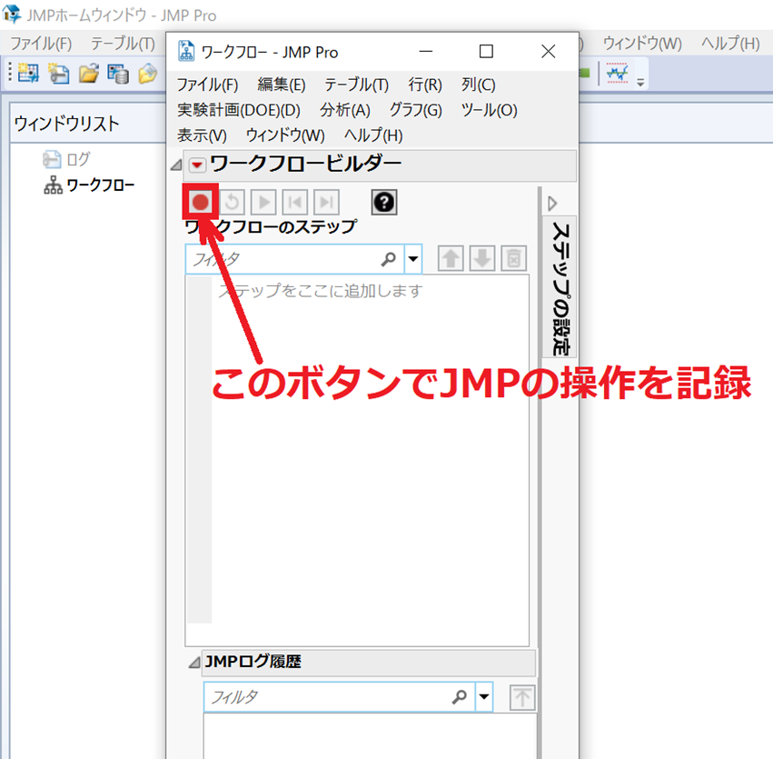Open 分析(A) menu in workflow window
Image resolution: width=773 pixels, height=759 pixels.
point(345,110)
